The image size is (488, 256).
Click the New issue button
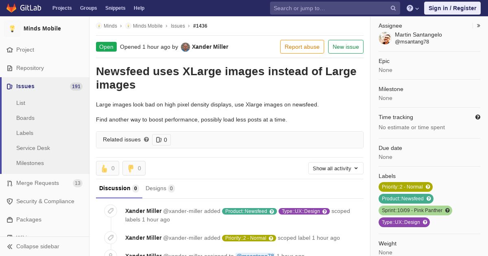(346, 47)
